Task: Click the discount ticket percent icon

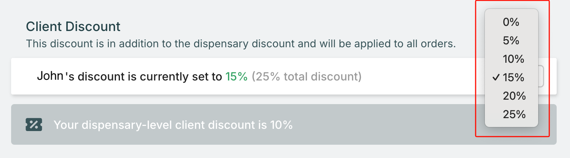Action: coord(34,125)
